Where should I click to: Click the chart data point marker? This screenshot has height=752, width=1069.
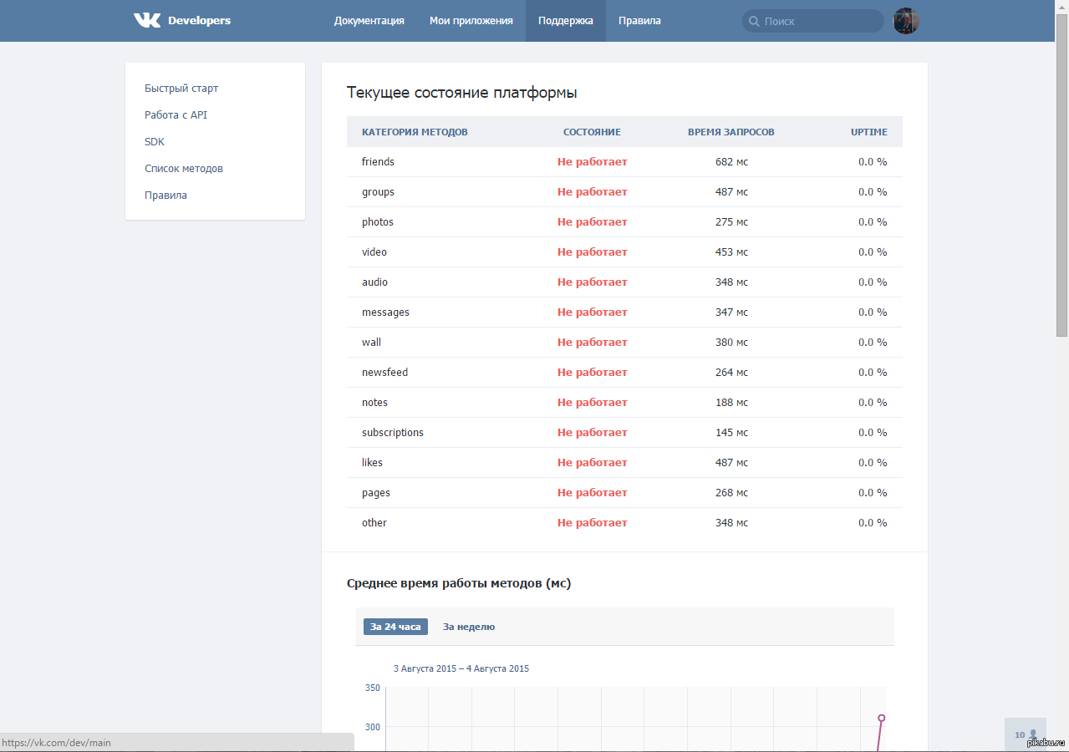click(x=881, y=718)
